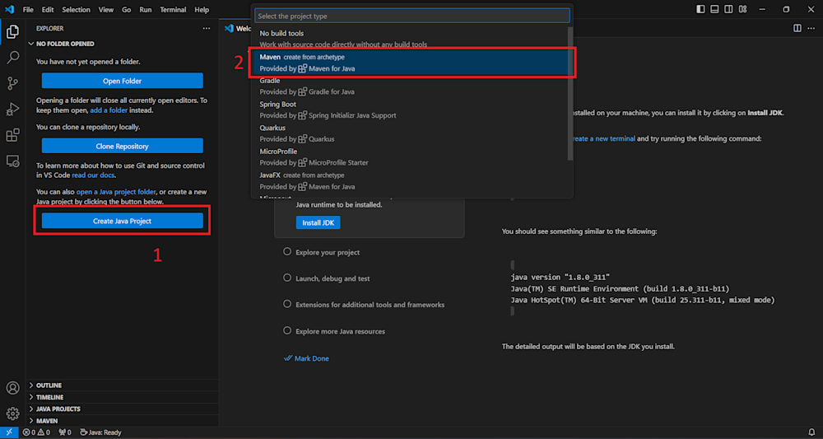The height and width of the screenshot is (439, 823).
Task: Select Quarkus project type
Action: pyautogui.click(x=411, y=133)
